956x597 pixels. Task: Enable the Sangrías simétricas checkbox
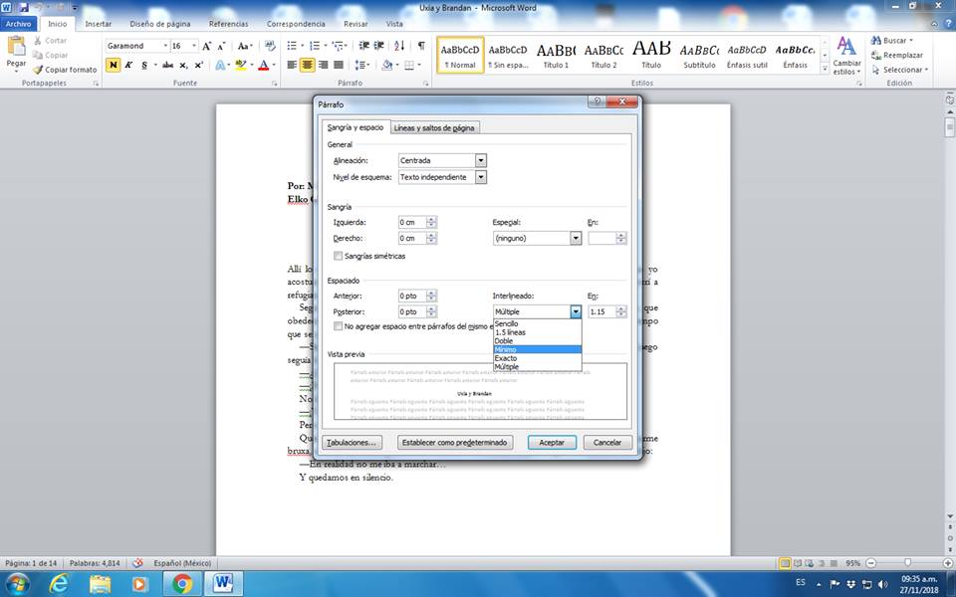point(339,256)
